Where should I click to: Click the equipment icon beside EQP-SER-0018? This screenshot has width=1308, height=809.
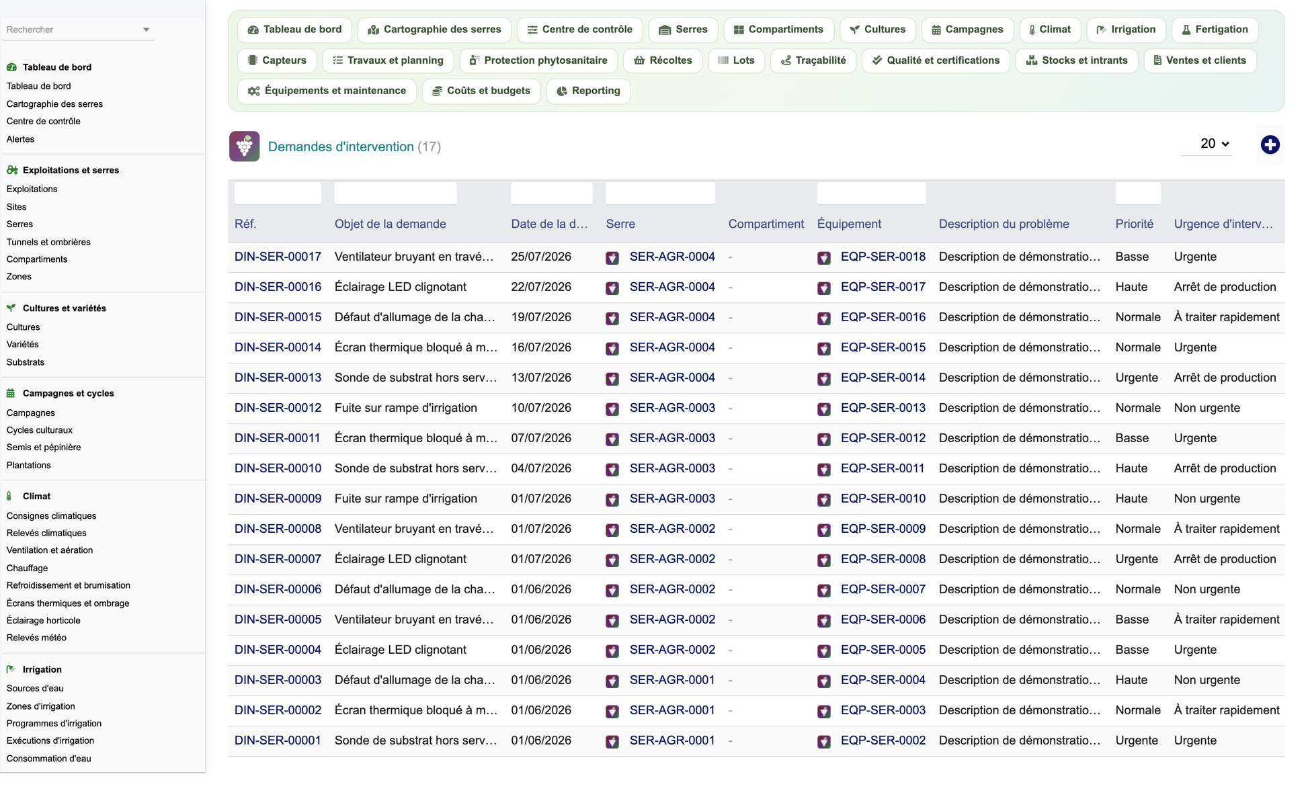point(824,257)
